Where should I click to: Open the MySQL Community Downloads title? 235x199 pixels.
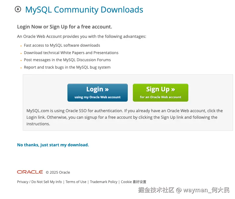point(84,10)
